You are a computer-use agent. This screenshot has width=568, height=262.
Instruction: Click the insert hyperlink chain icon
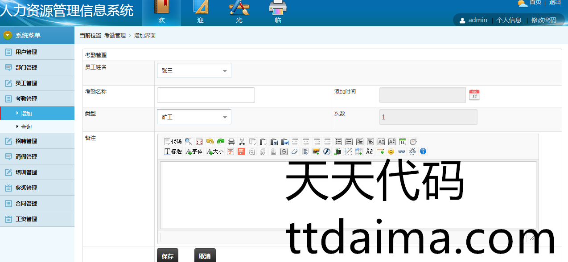click(x=402, y=151)
